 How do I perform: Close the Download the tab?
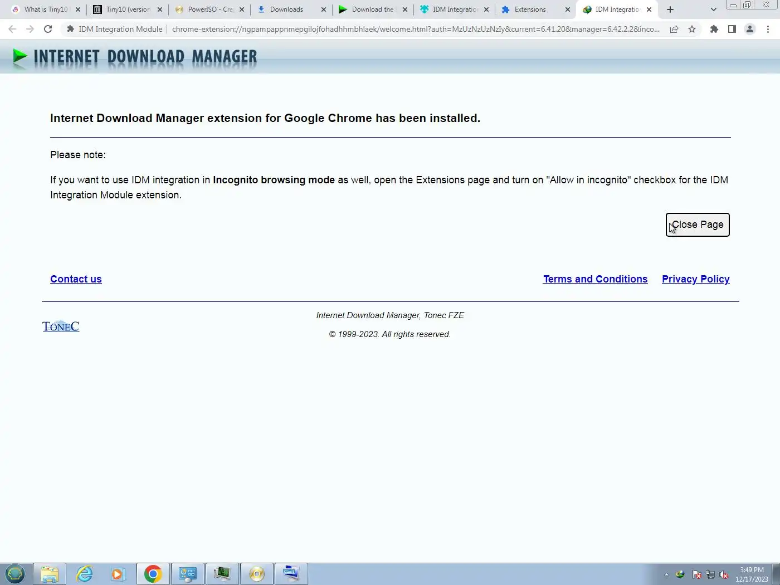click(405, 9)
